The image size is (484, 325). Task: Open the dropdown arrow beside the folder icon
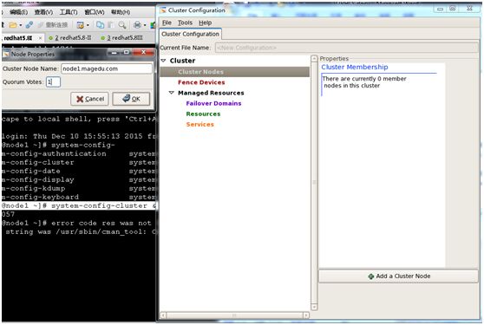coord(21,25)
